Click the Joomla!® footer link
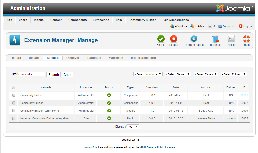The image size is (258, 153). pos(89,147)
